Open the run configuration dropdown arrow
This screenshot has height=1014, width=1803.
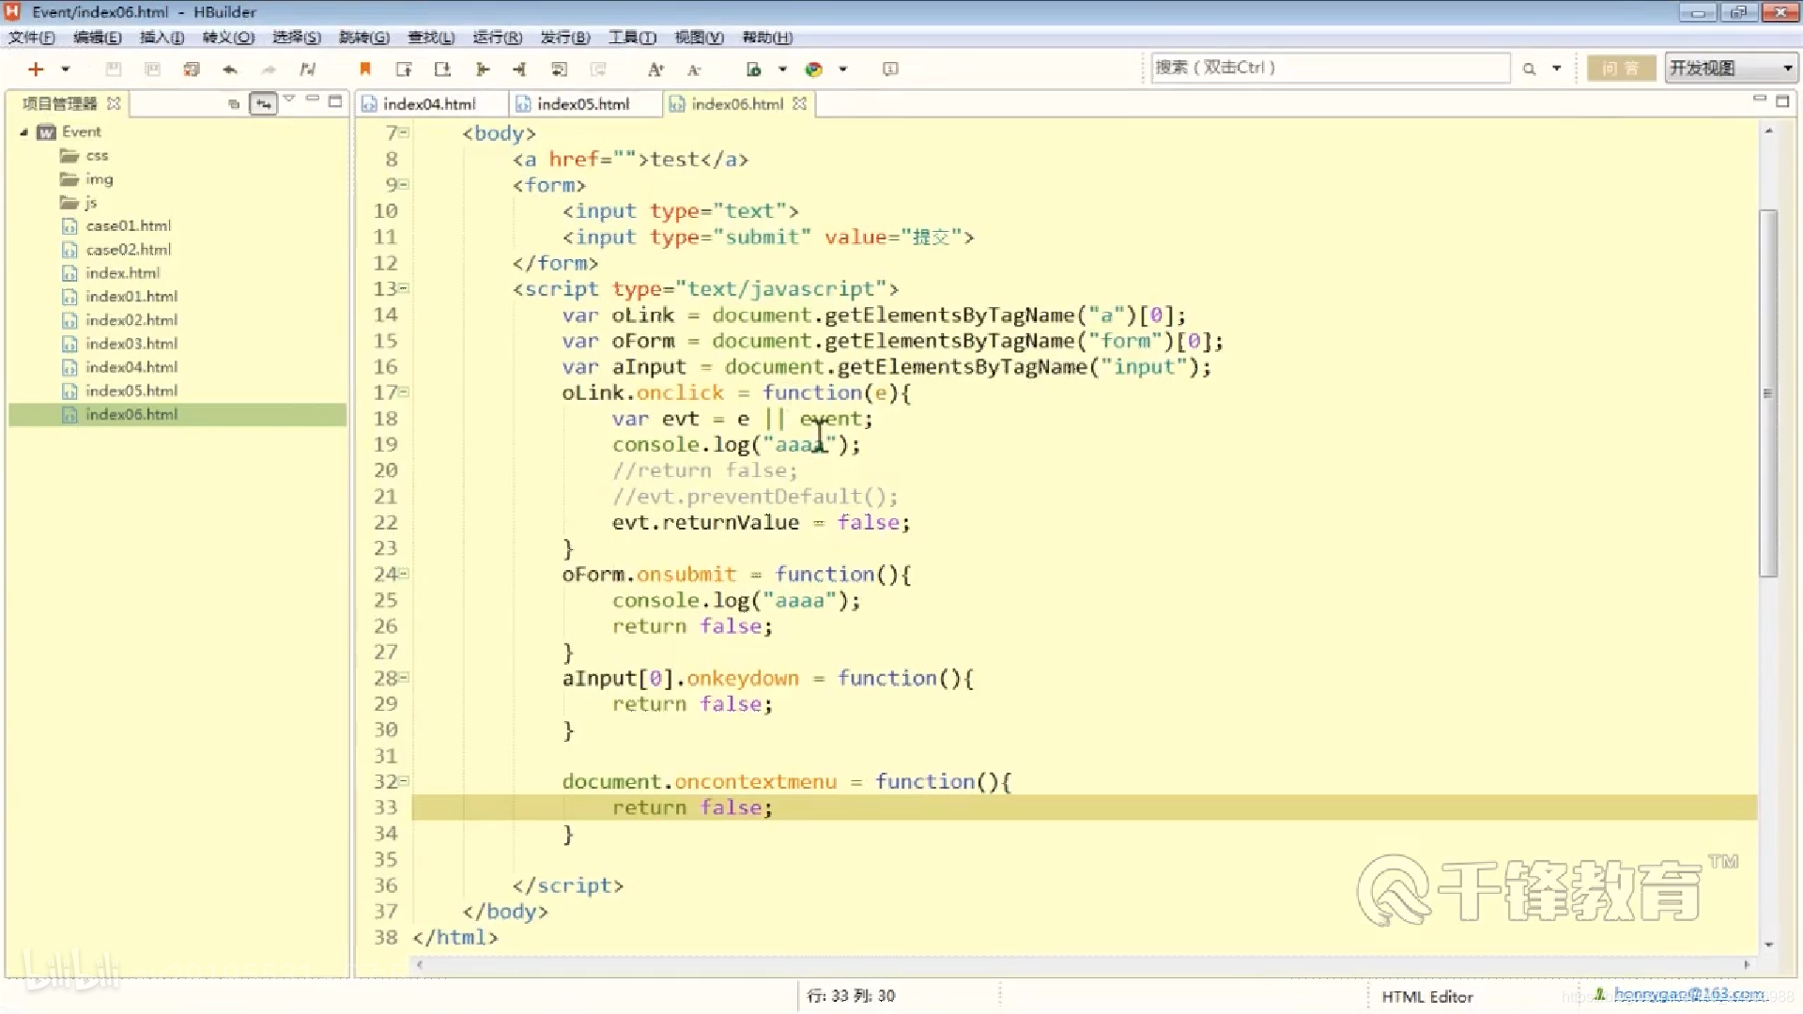tap(782, 69)
